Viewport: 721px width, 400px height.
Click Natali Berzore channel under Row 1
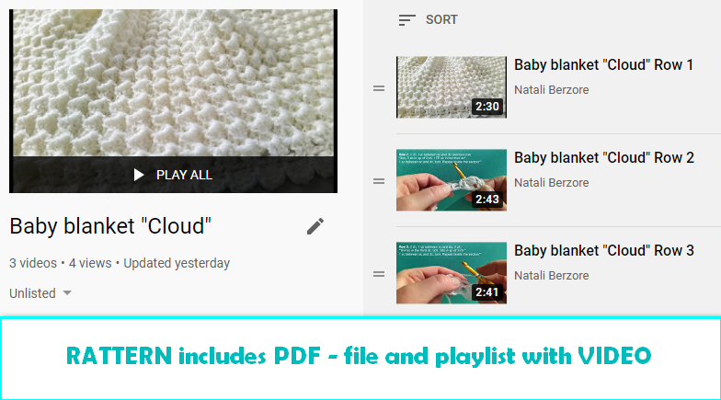(552, 90)
